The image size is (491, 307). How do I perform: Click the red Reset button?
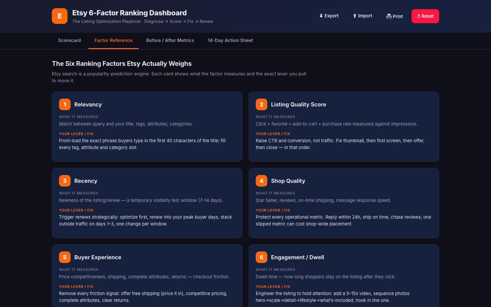425,16
